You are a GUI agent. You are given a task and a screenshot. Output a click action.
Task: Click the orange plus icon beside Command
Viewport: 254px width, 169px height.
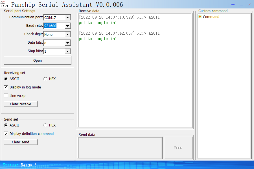[200, 17]
